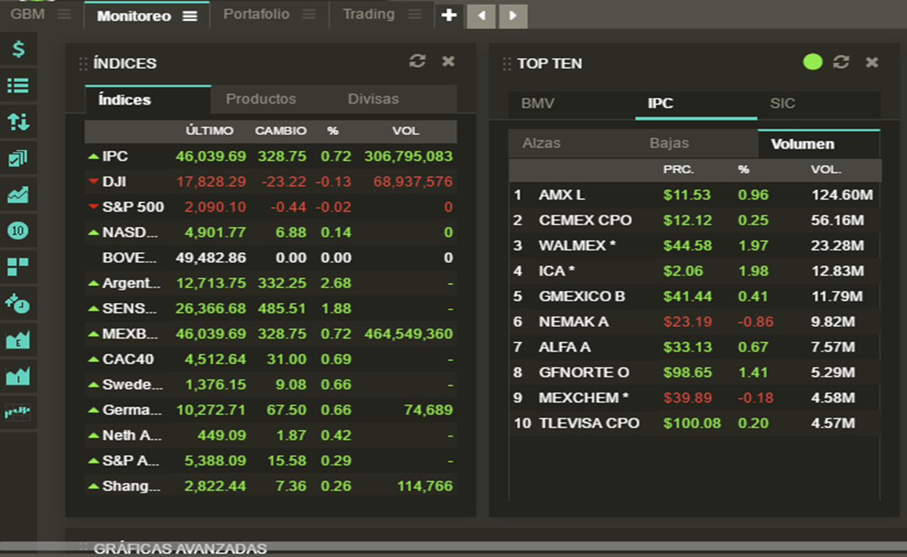Select the WALMEX * row in Top Ten
Viewport: 907px width, 557px height.
[x=577, y=246]
